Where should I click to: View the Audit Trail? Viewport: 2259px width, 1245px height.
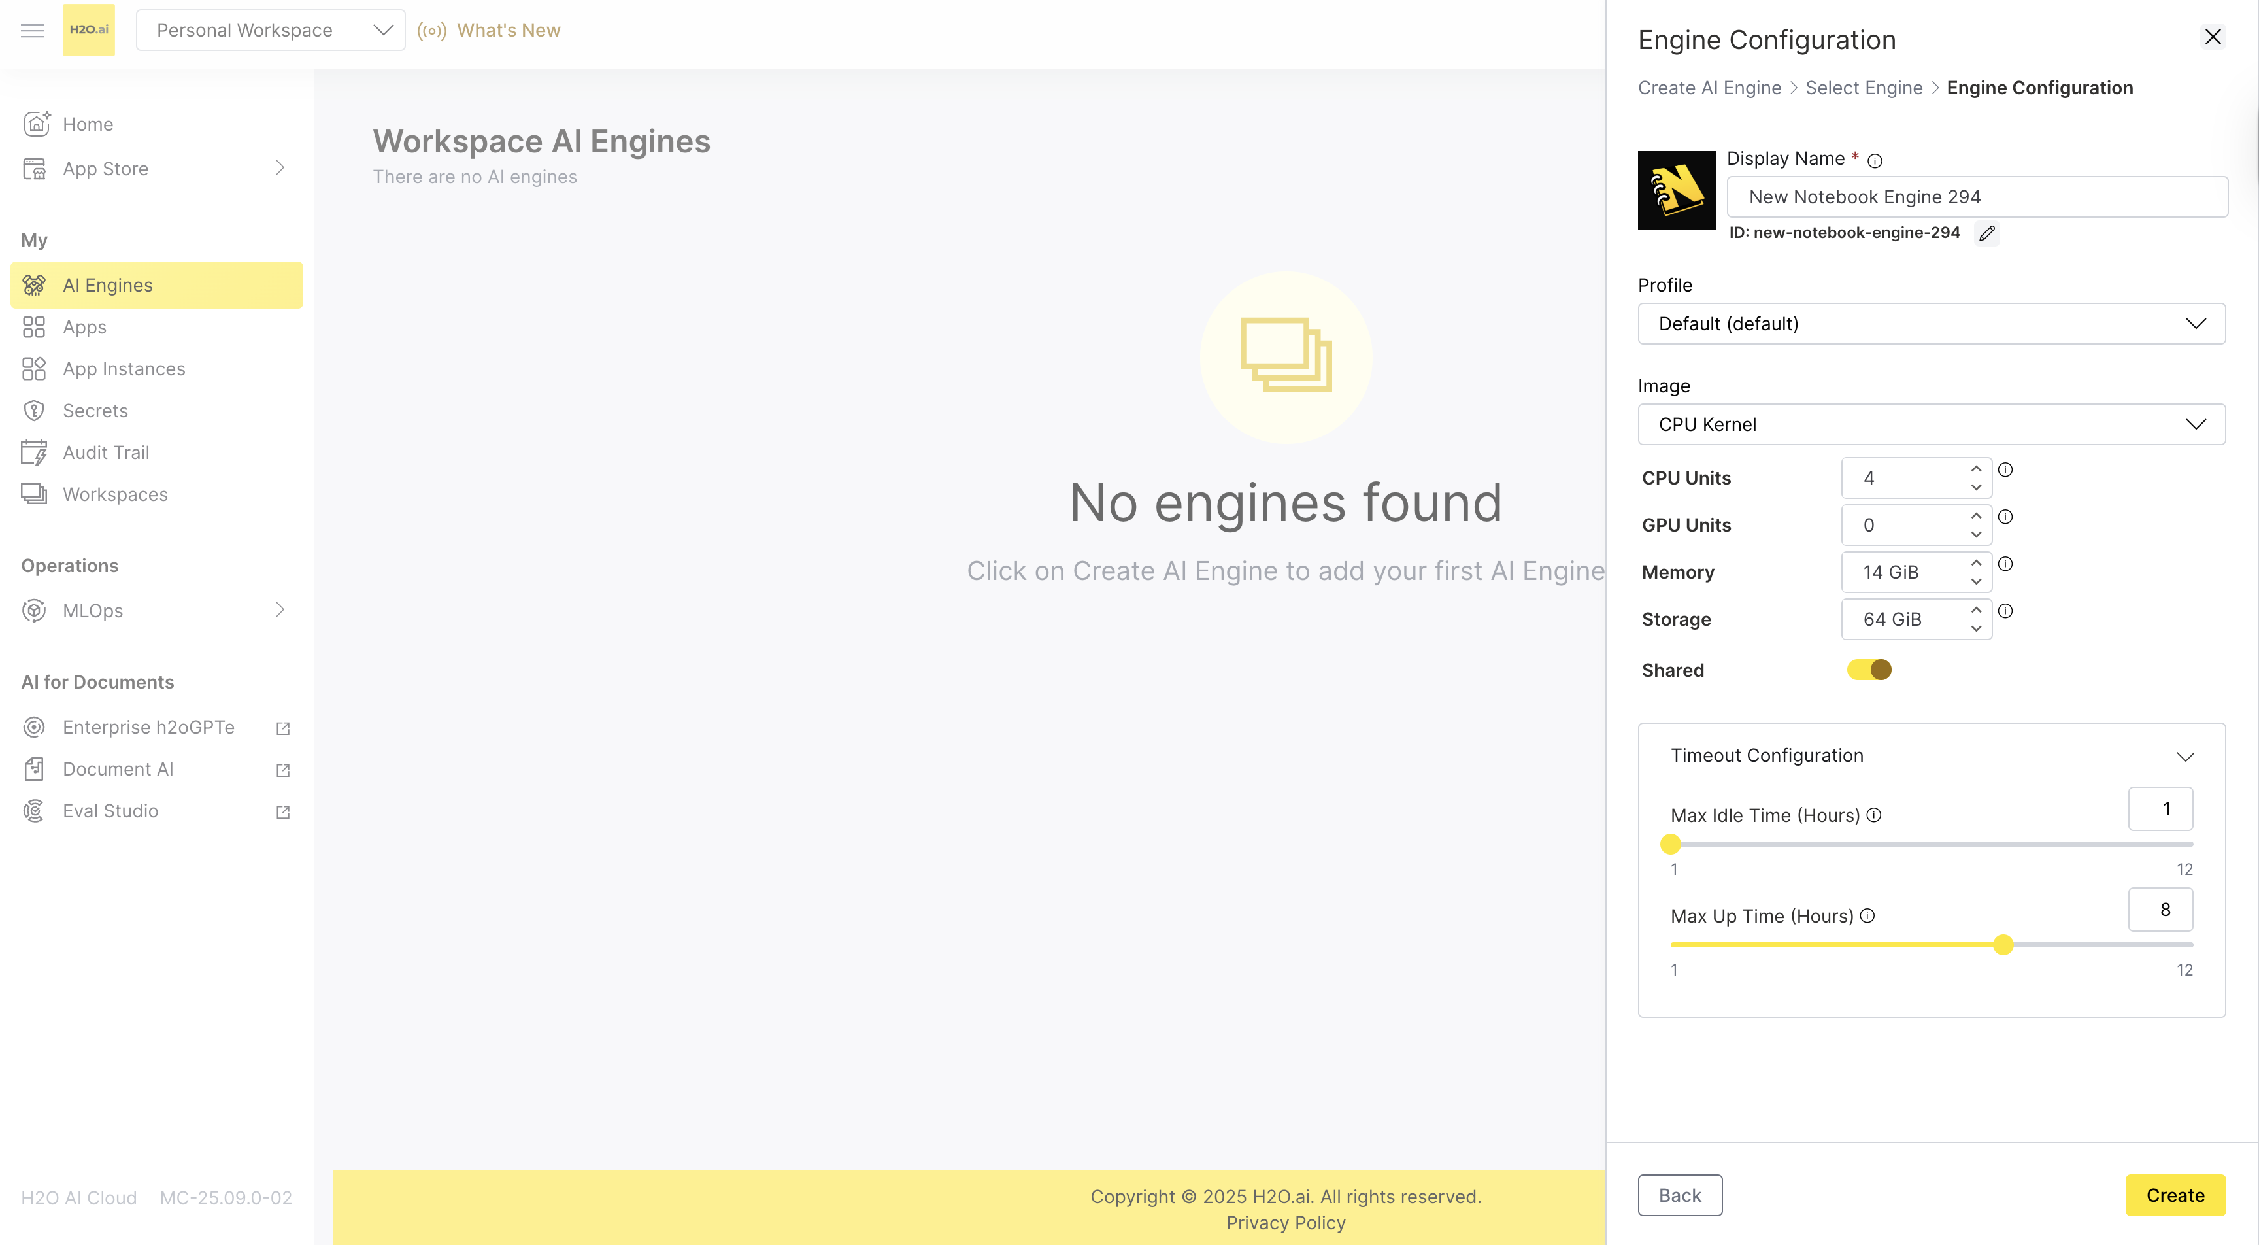point(106,452)
